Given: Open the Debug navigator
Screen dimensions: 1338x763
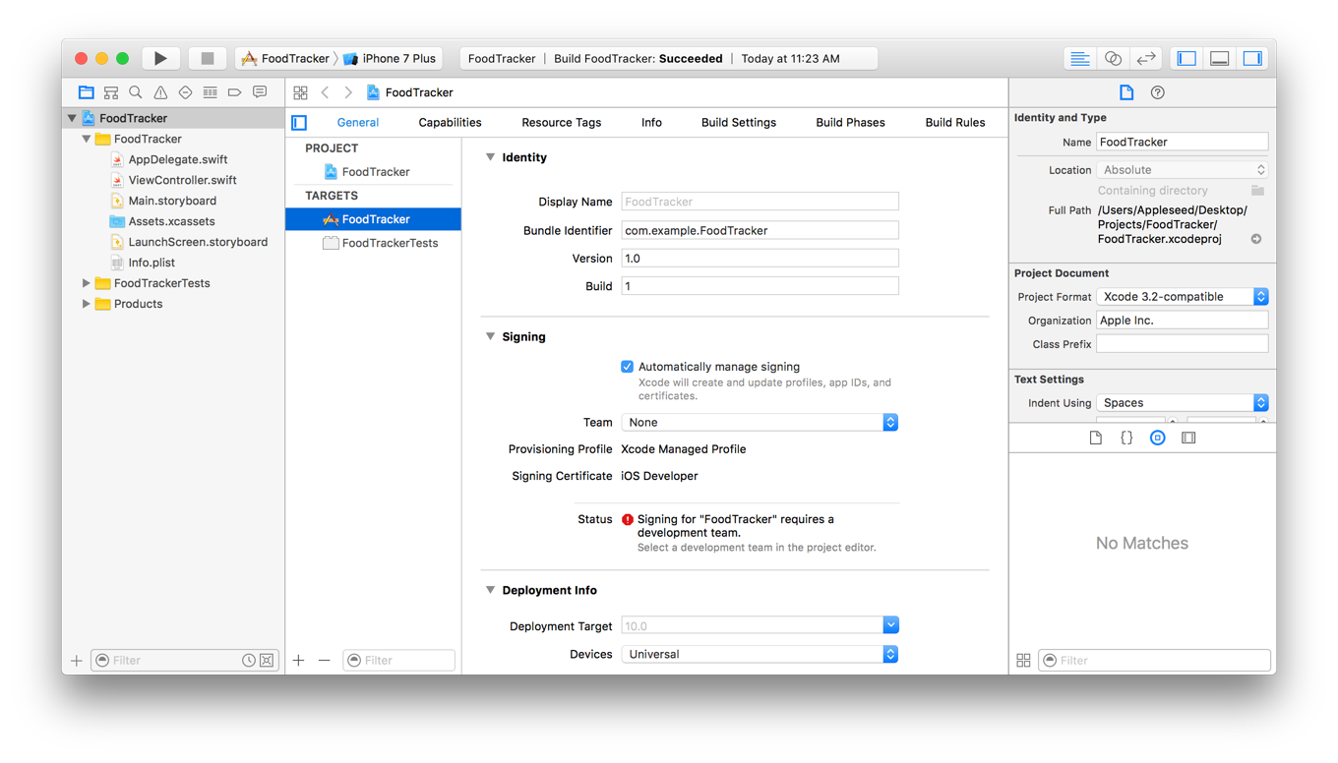Looking at the screenshot, I should click(210, 92).
